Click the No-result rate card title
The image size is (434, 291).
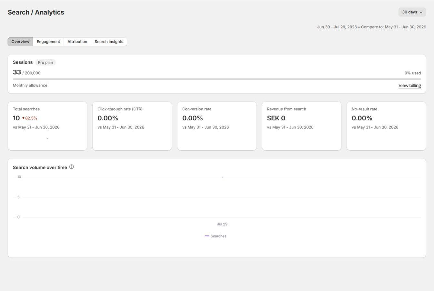[364, 109]
